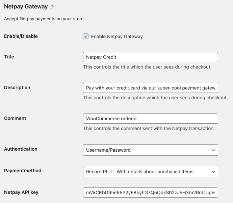The image size is (233, 203).
Task: Click the Description label
Action: click(x=17, y=87)
